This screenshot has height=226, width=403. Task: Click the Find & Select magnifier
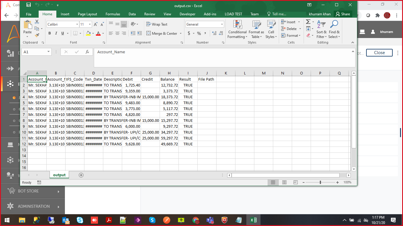click(334, 29)
